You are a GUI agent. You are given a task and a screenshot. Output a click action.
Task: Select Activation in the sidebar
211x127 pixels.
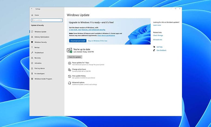pyautogui.click(x=47, y=63)
